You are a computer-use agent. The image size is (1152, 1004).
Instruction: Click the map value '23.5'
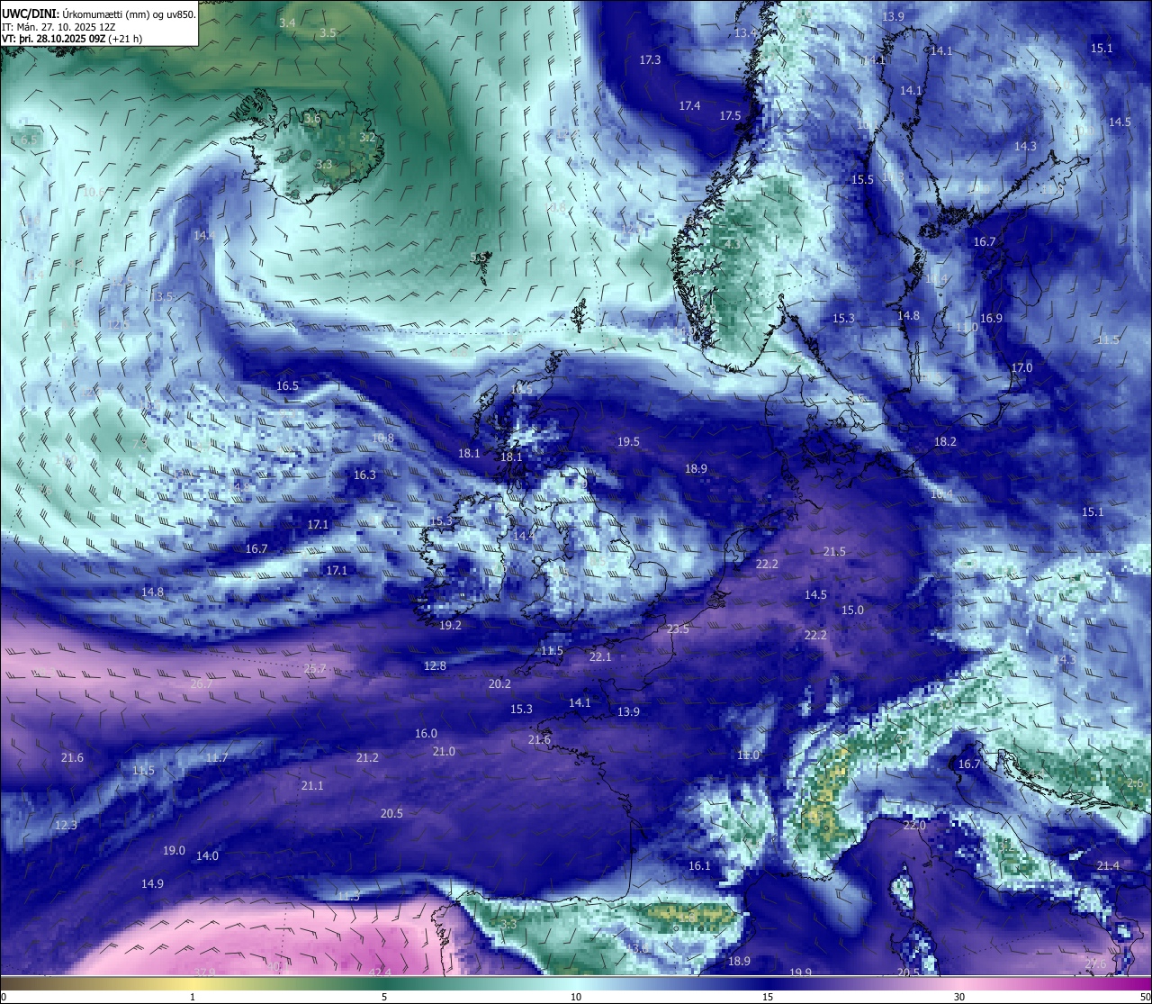click(678, 629)
